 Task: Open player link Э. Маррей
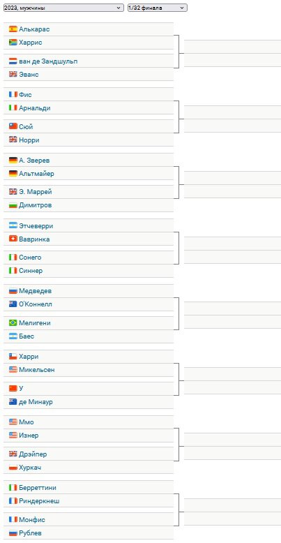pos(36,191)
